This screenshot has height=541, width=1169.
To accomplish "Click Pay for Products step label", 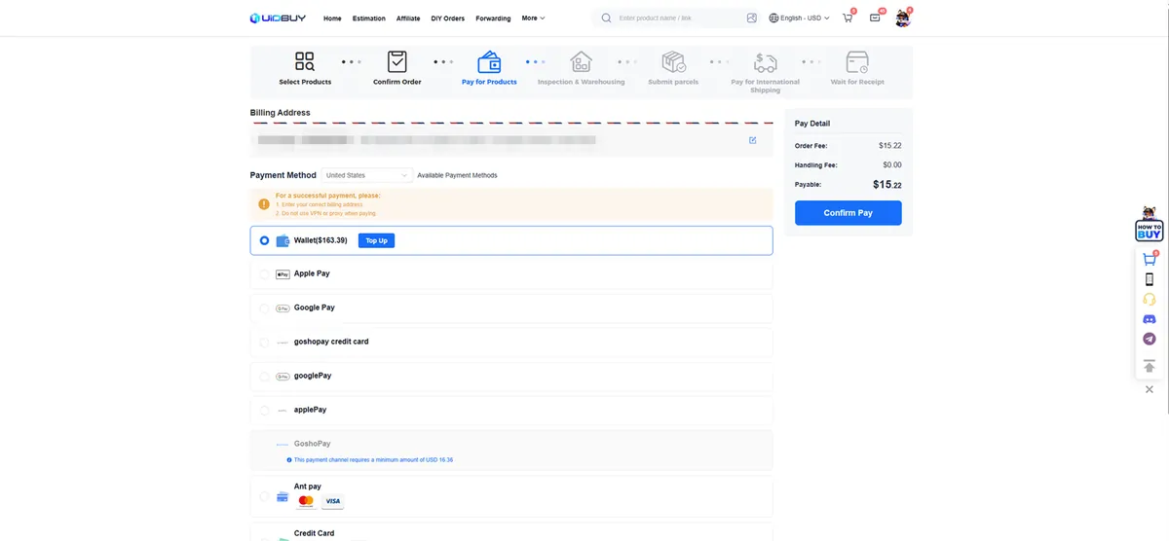I will point(489,82).
